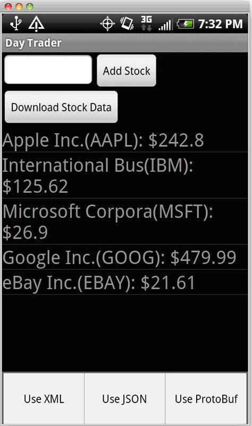Click the Add Stock button

(x=127, y=71)
